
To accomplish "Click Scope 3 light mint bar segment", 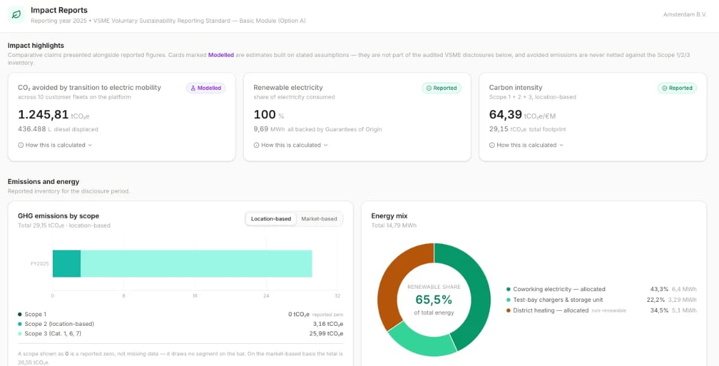I will [197, 264].
